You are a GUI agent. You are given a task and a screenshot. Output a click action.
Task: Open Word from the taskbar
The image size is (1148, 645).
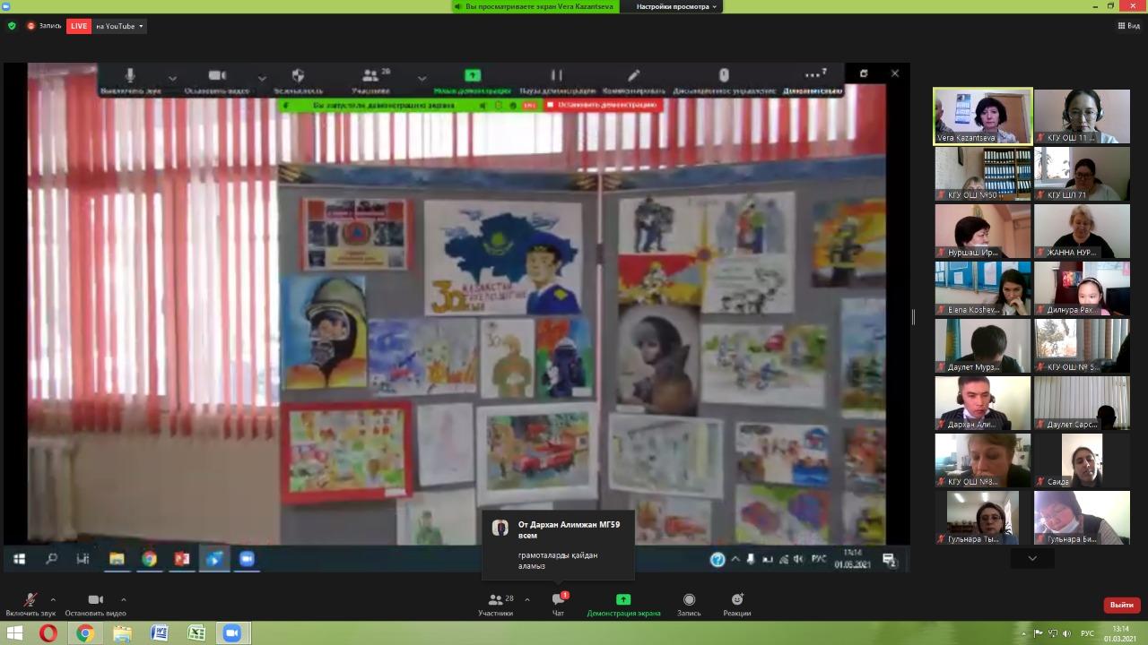[159, 633]
